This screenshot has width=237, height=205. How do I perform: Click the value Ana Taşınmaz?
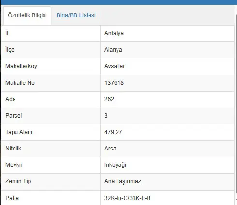click(123, 181)
